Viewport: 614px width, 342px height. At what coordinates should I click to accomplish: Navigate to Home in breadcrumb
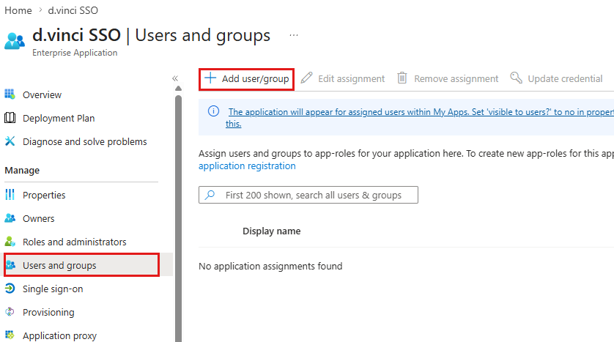coord(18,10)
